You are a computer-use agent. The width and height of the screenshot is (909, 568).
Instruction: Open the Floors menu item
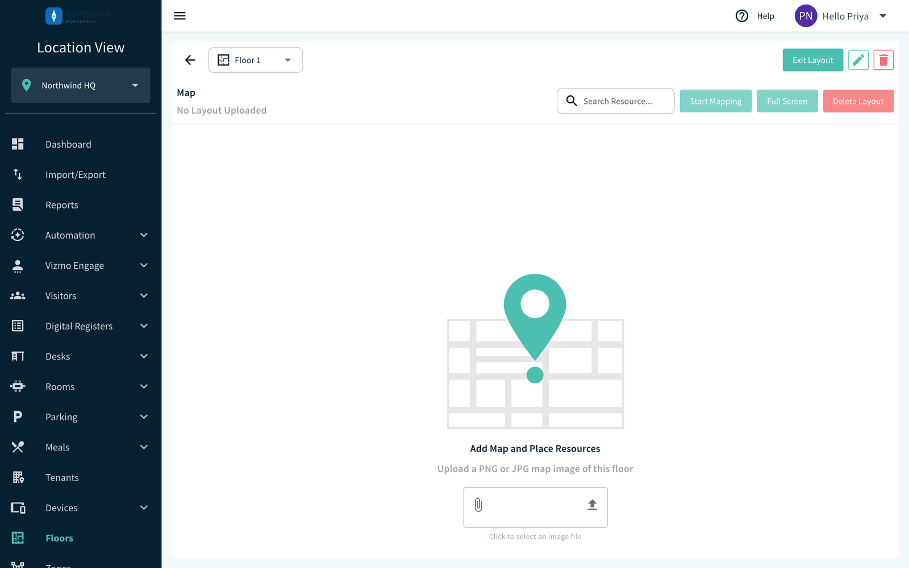click(x=81, y=538)
